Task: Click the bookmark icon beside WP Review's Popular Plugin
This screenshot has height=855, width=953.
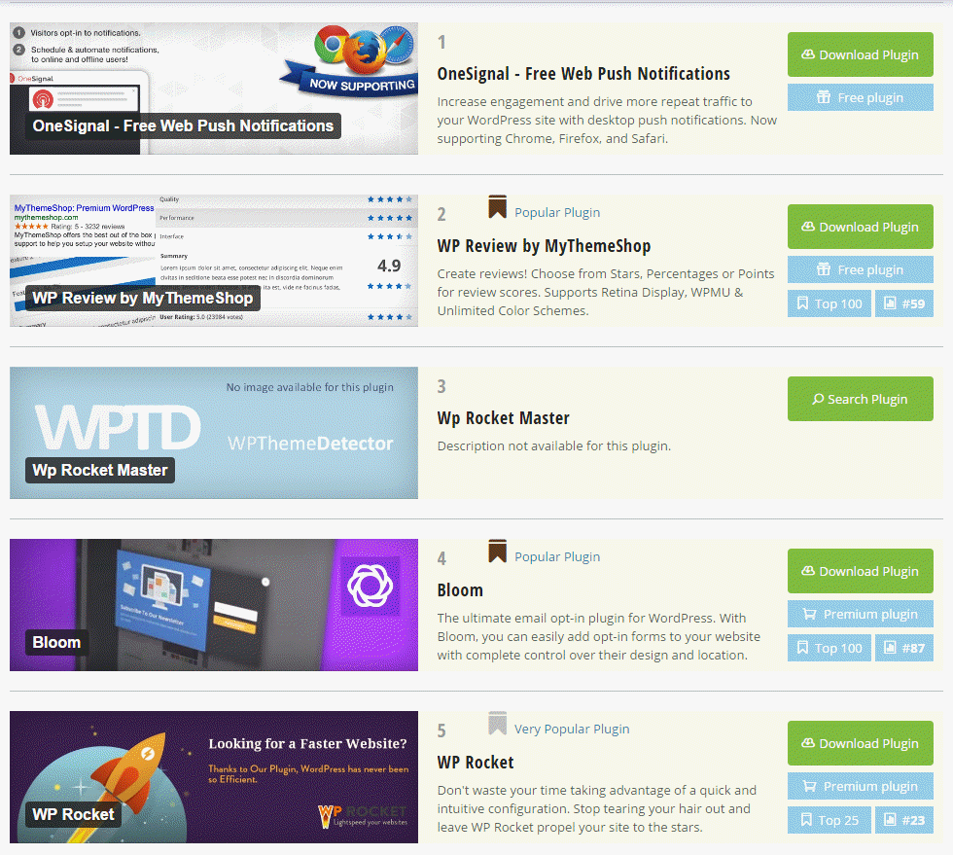Action: point(497,207)
